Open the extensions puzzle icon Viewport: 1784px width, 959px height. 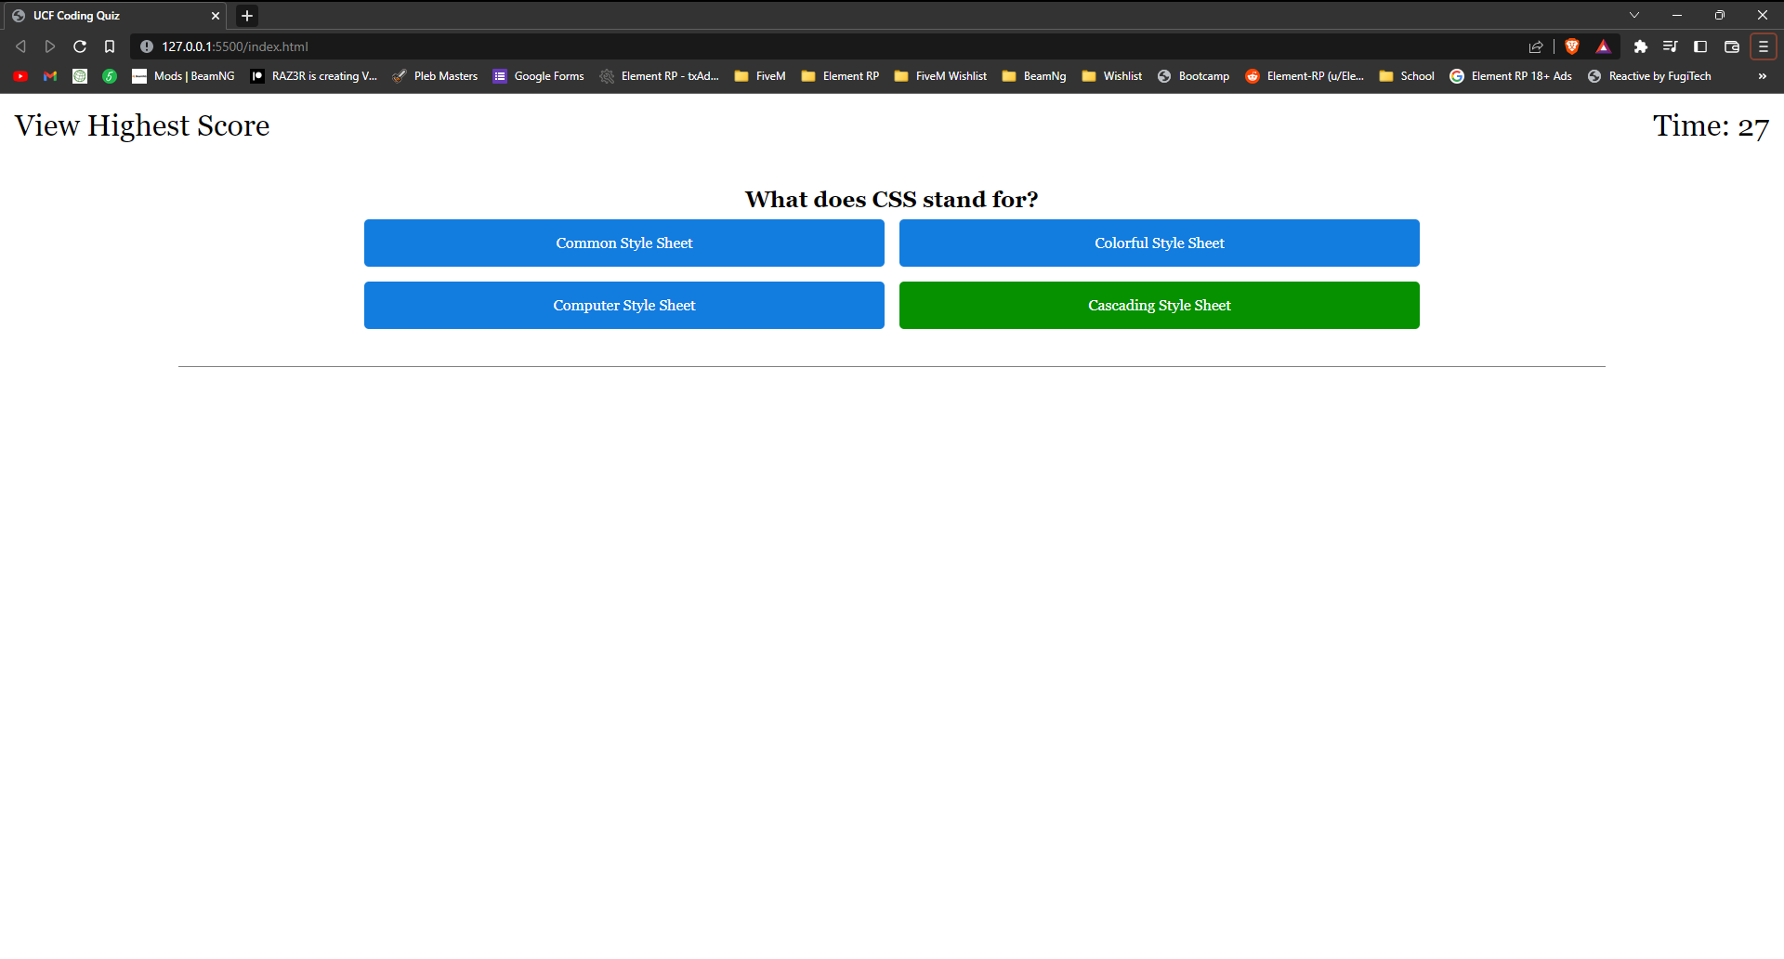point(1641,46)
